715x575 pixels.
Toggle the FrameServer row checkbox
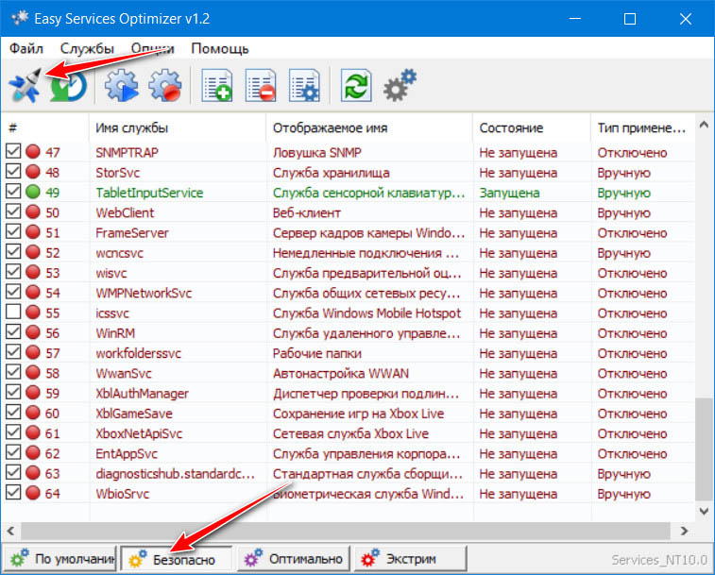tap(13, 231)
